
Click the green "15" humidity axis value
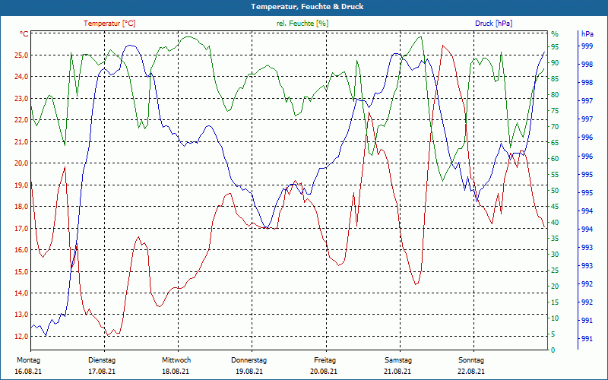click(555, 302)
